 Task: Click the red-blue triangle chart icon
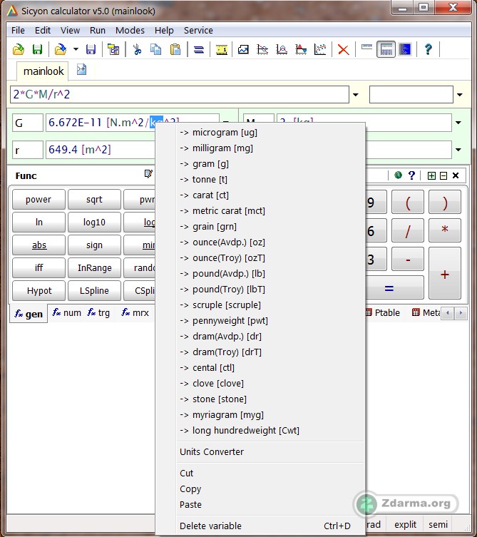[301, 50]
